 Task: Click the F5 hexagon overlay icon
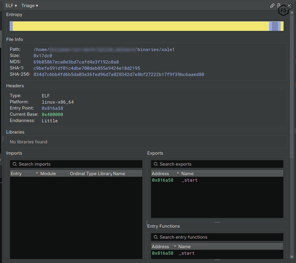point(283,11)
